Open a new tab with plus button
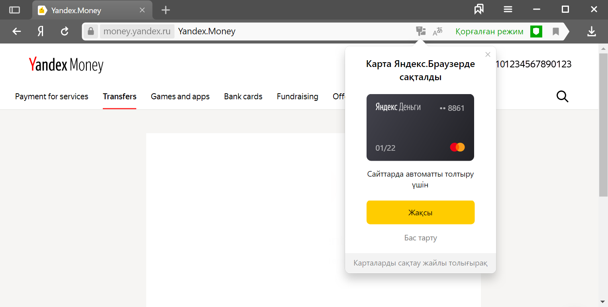The image size is (608, 307). pyautogui.click(x=166, y=10)
